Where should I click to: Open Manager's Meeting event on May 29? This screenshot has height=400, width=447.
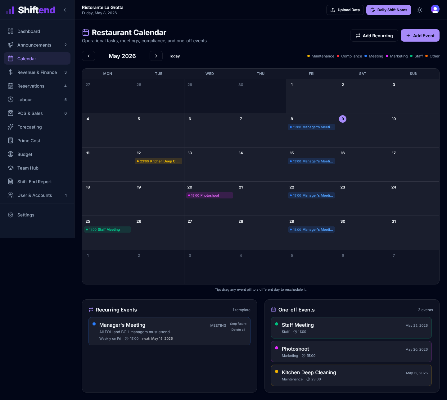[x=311, y=230]
